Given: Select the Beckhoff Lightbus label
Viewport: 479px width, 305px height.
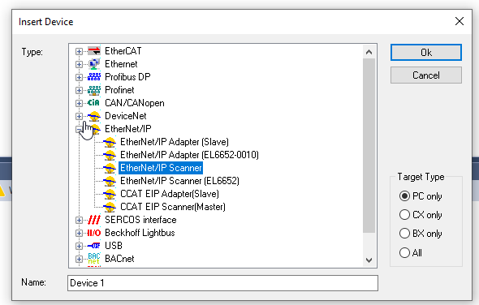Looking at the screenshot, I should 140,233.
